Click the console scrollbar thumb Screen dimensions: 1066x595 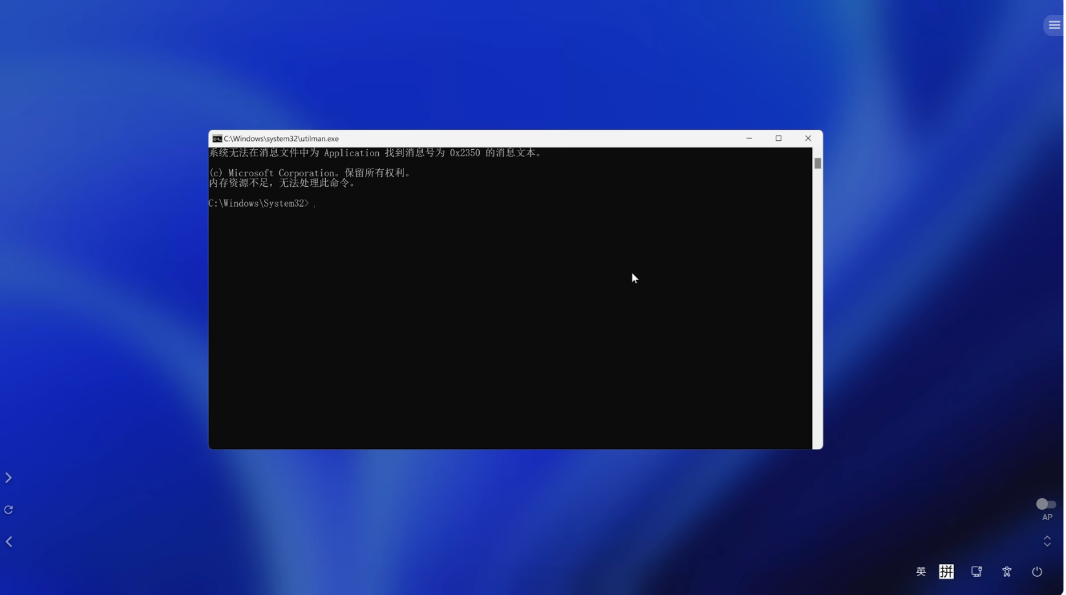(x=819, y=163)
